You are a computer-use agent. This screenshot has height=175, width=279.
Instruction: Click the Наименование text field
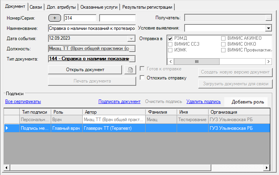[x=92, y=28]
